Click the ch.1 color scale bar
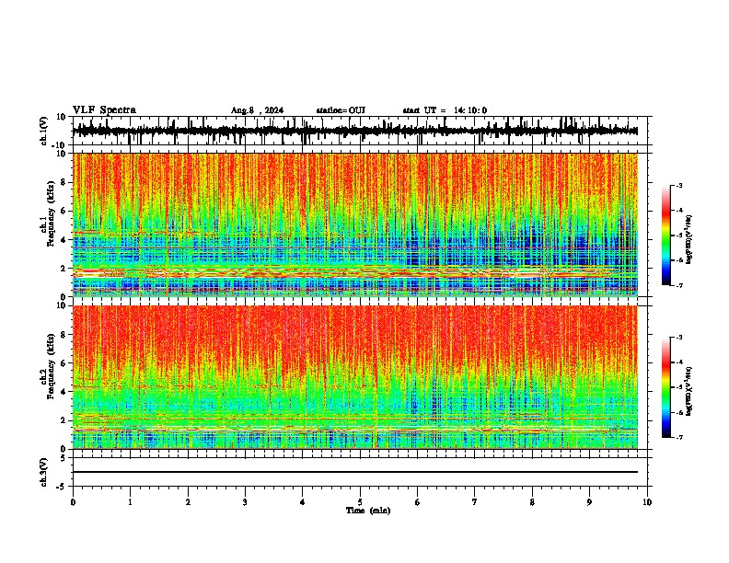729x563 pixels. tap(665, 236)
